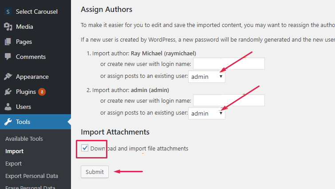335x189 pixels.
Task: Click the Plugins update count badge
Action: click(42, 92)
